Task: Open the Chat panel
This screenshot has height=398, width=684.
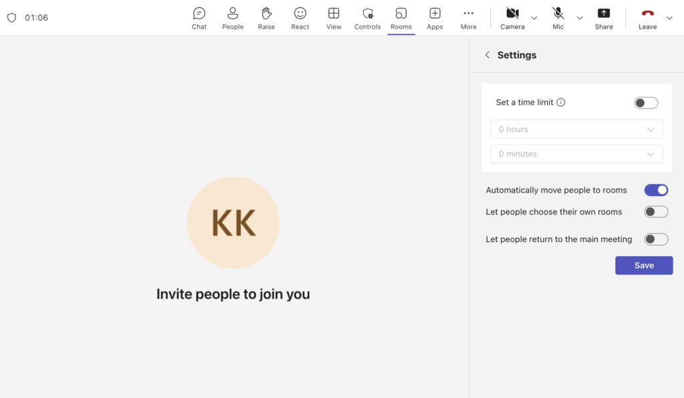Action: [x=199, y=18]
